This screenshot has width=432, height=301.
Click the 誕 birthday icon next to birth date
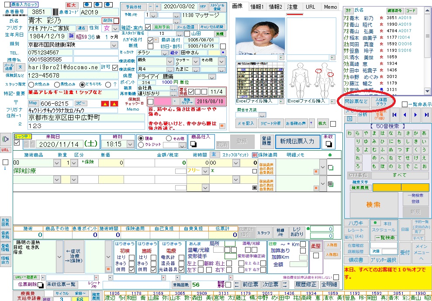tap(72, 36)
